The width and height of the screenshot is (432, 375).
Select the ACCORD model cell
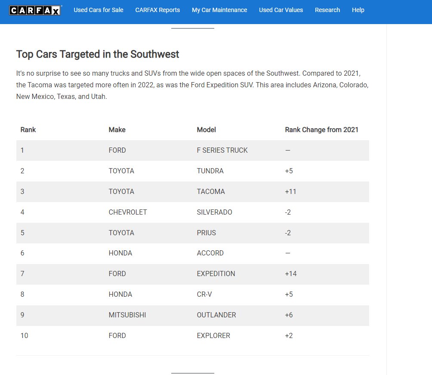pyautogui.click(x=210, y=253)
